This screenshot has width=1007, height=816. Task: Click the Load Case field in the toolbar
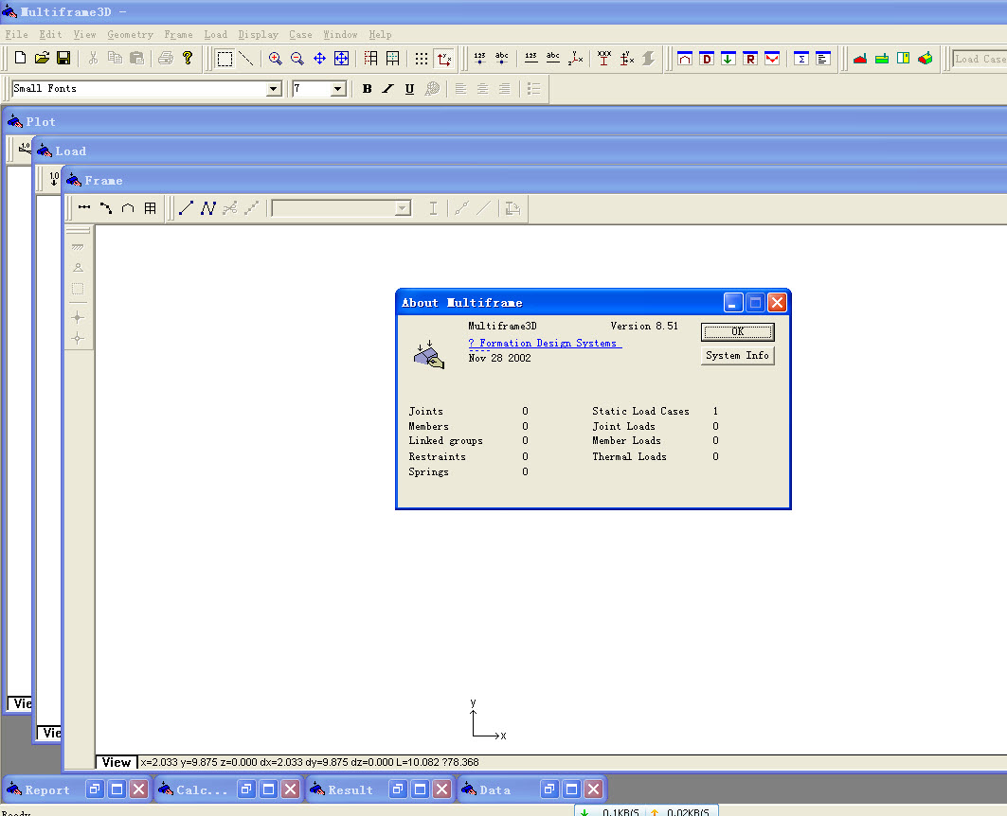point(980,59)
